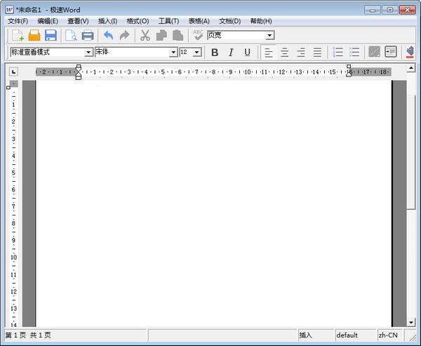This screenshot has width=421, height=346.
Task: Expand the 标准查看模式 style dropdown
Action: pos(89,52)
